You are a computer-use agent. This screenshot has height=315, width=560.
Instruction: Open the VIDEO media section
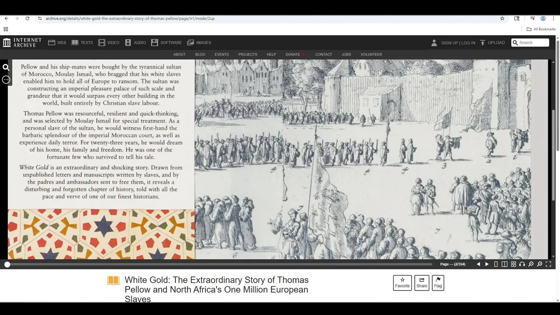(108, 42)
